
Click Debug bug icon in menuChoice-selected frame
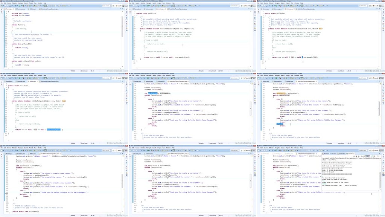click(144, 78)
